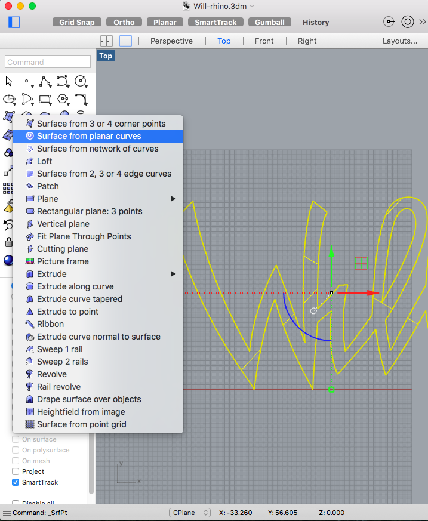Choose Rectangular plane: 3 points
This screenshot has height=521, width=428.
coord(98,211)
